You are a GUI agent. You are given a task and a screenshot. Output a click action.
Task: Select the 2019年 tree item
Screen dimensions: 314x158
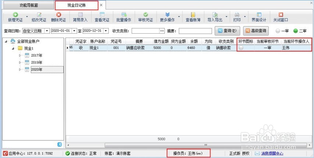pyautogui.click(x=37, y=62)
